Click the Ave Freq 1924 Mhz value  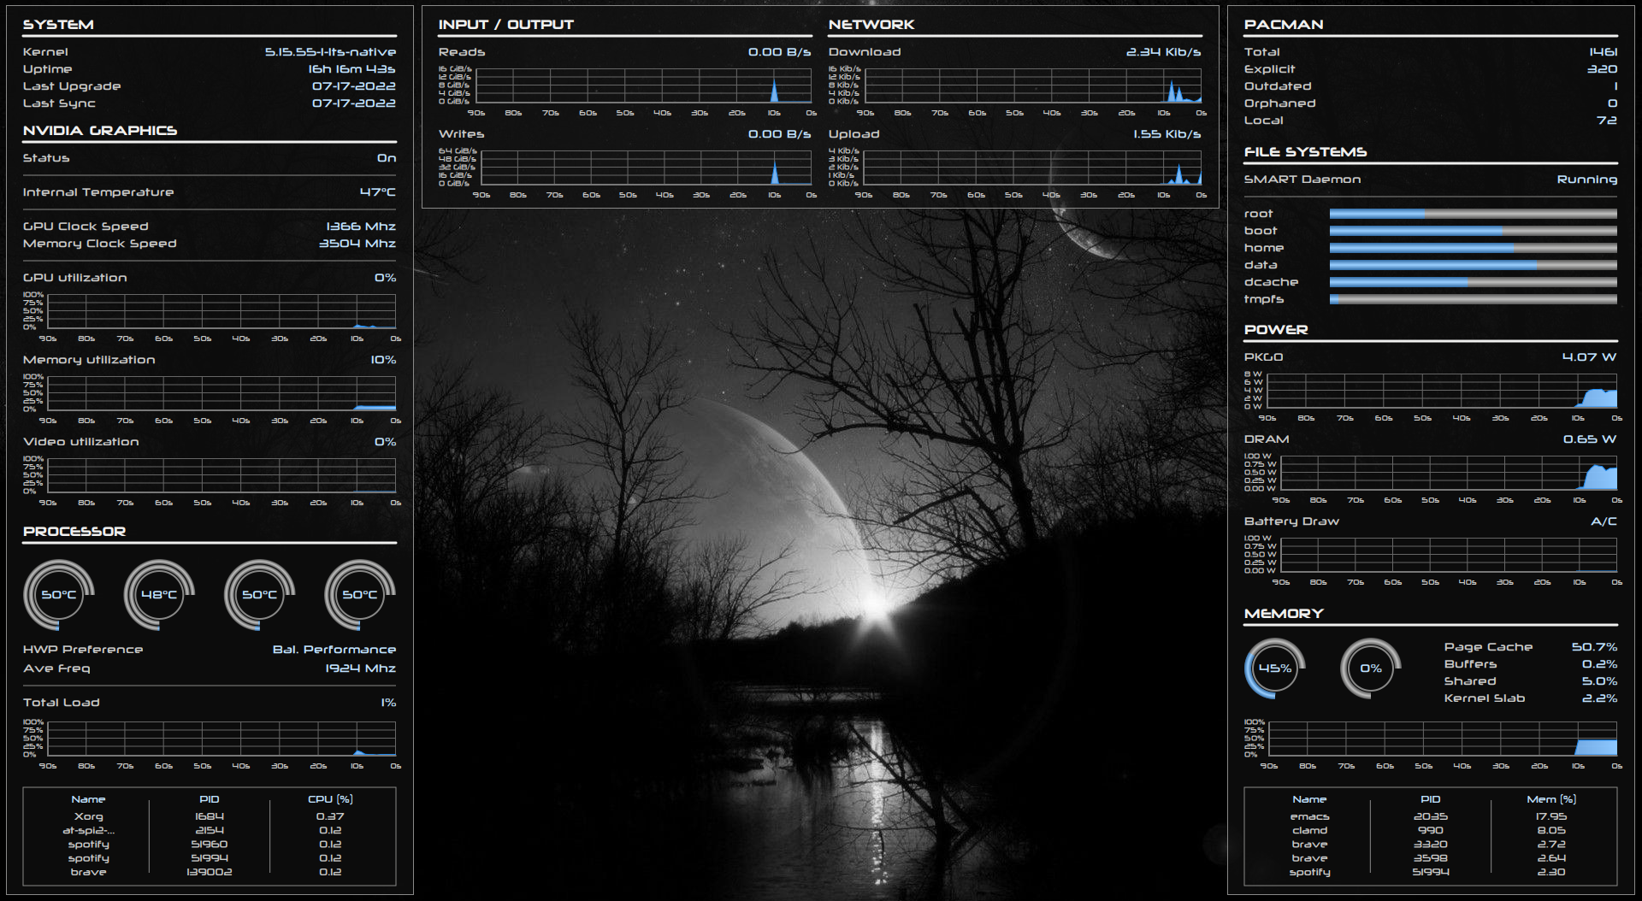360,668
